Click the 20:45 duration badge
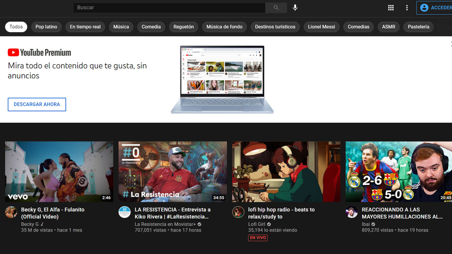The width and height of the screenshot is (452, 254). click(x=446, y=198)
